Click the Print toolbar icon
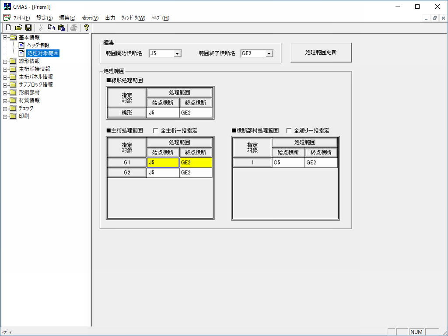The height and width of the screenshot is (336, 448). coord(73,28)
